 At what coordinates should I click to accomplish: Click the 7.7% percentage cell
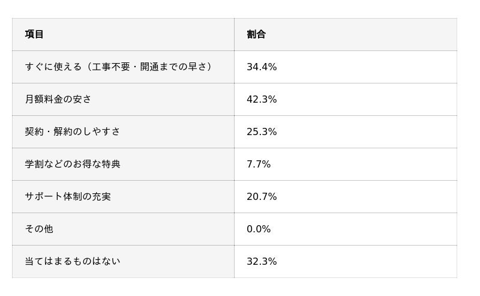click(259, 164)
